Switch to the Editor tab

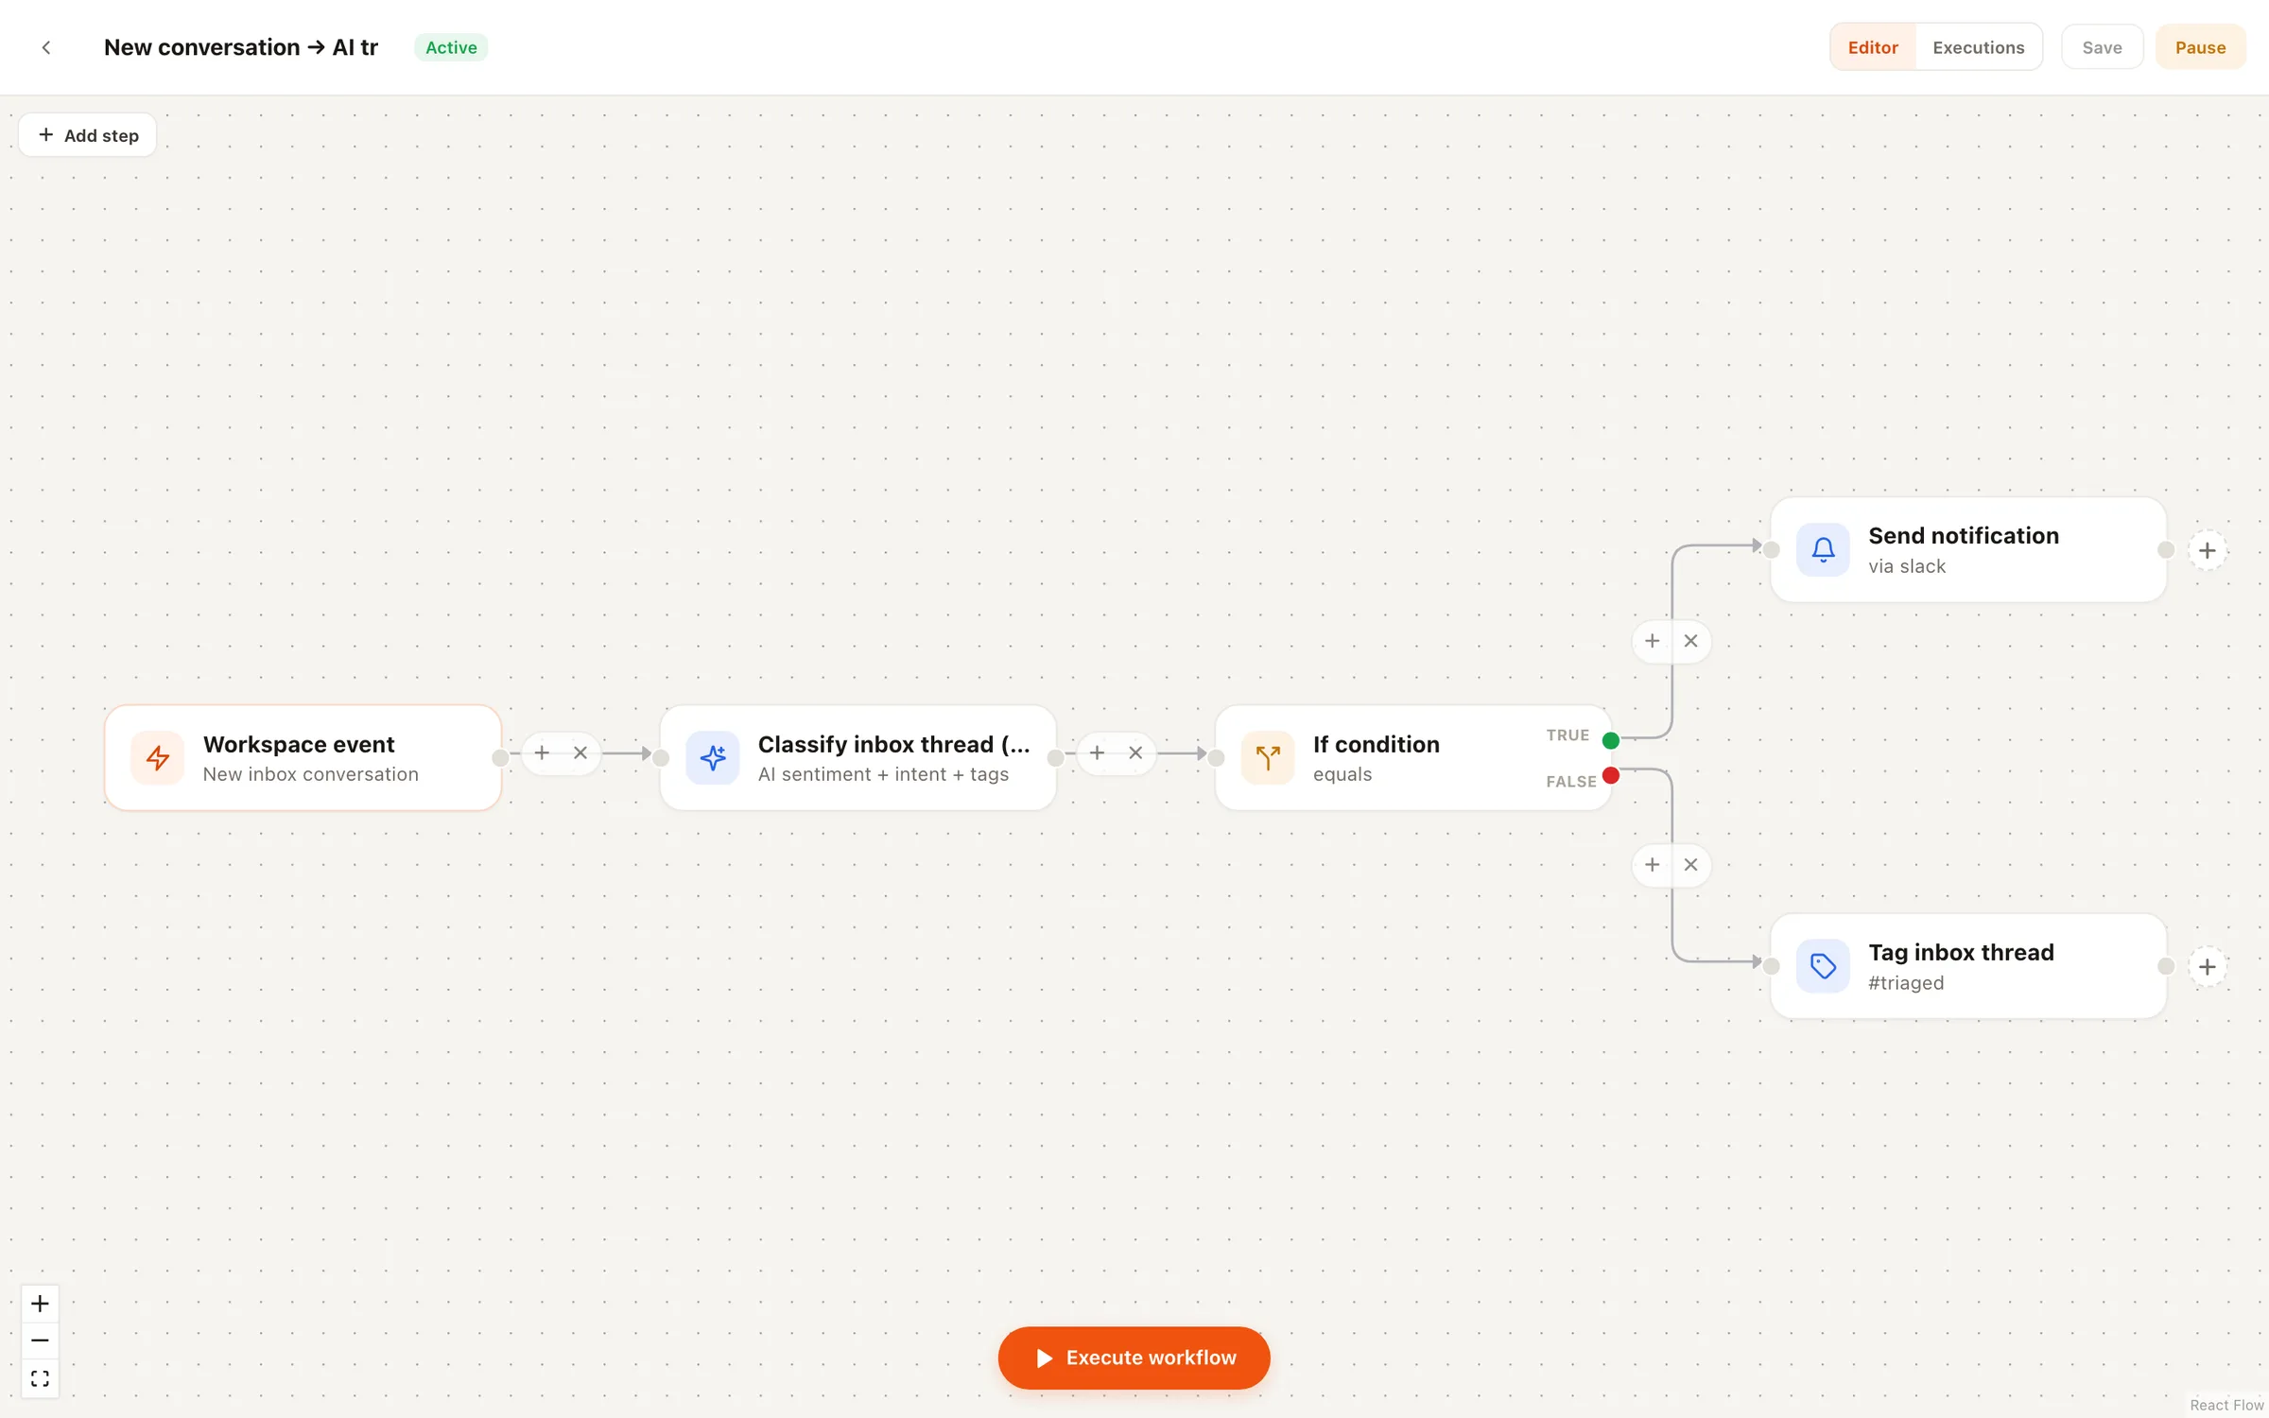1873,47
